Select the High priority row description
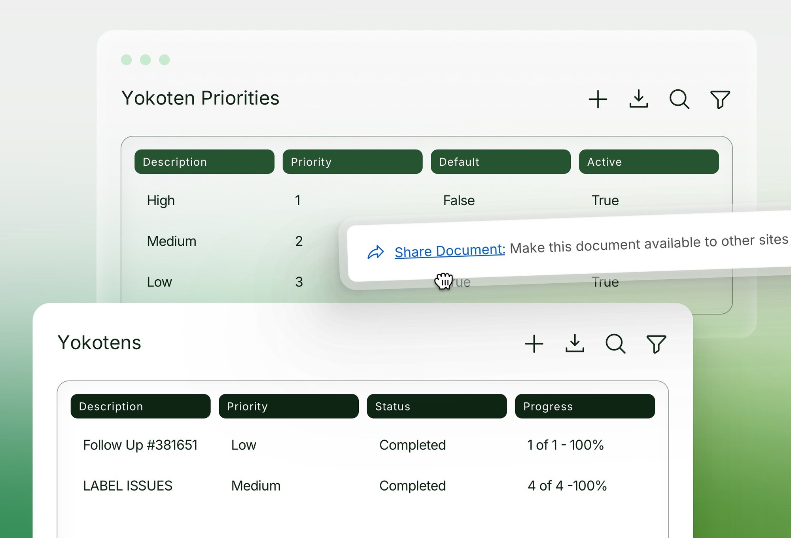This screenshot has height=538, width=791. click(x=161, y=201)
